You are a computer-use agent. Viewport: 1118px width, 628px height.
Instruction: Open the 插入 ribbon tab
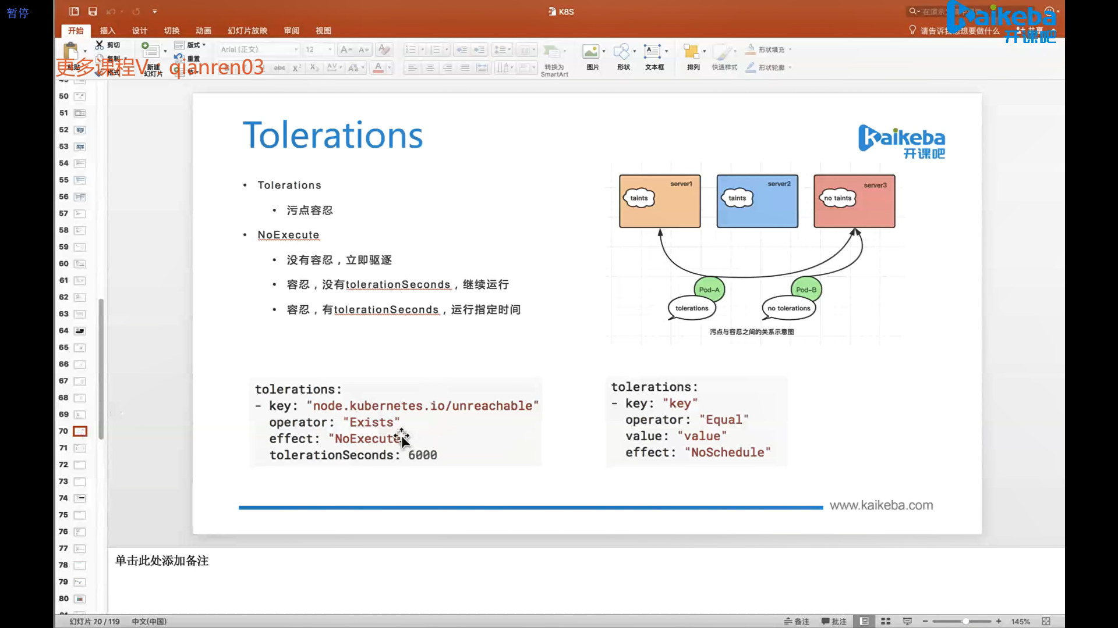(108, 31)
